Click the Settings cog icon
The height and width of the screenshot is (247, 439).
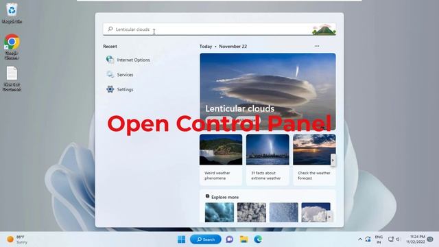point(110,89)
